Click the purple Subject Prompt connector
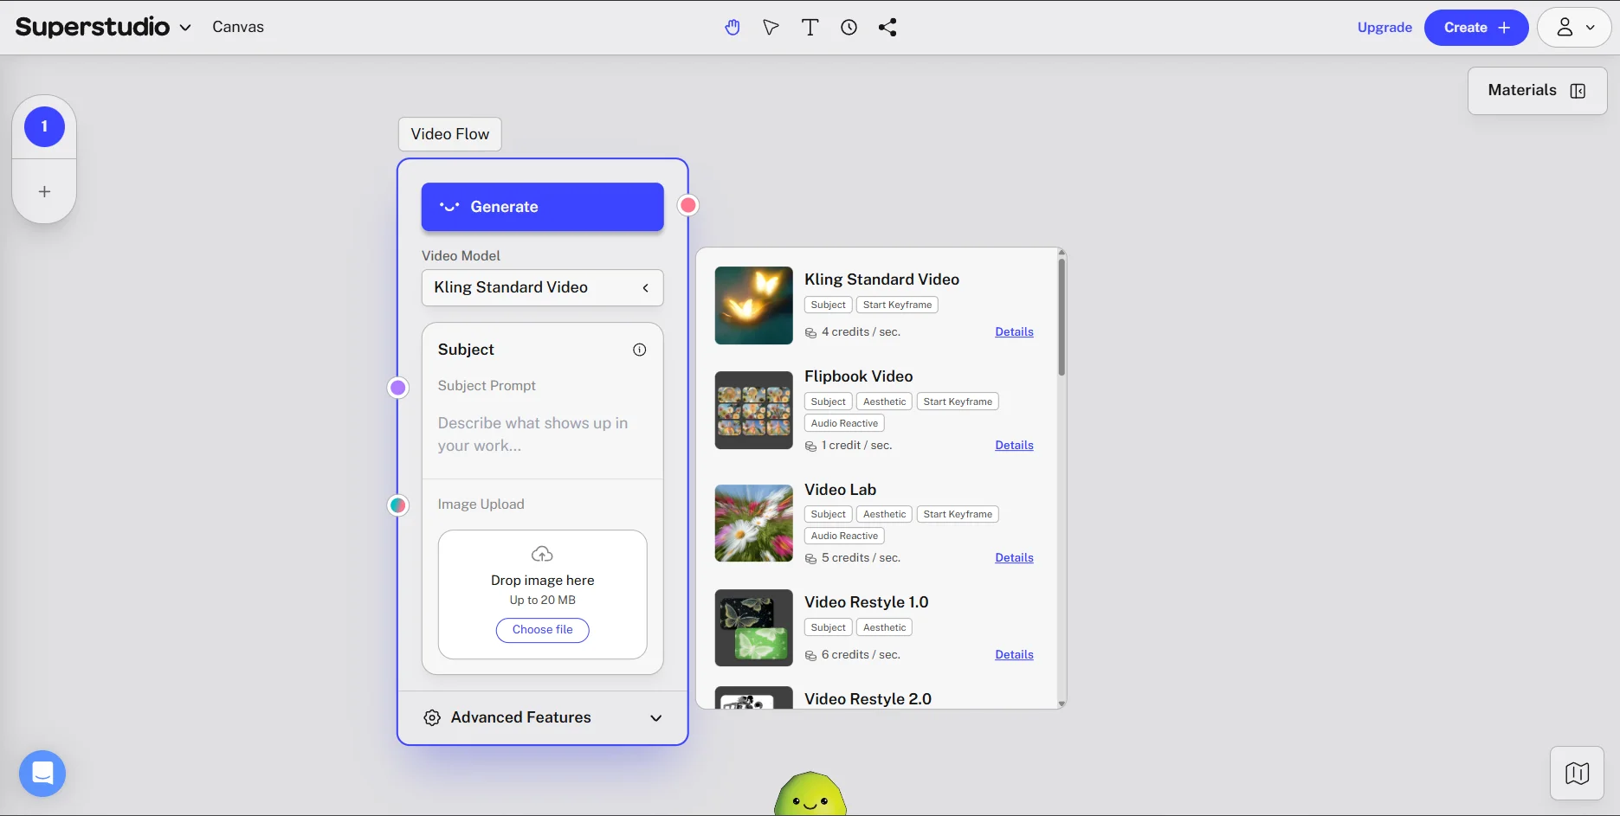 (398, 388)
